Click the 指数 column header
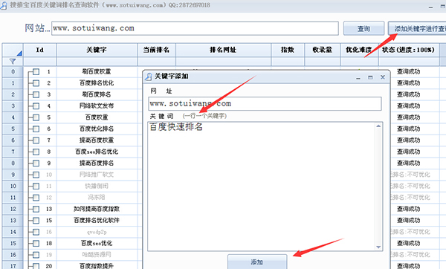This screenshot has height=269, width=446. tap(288, 50)
